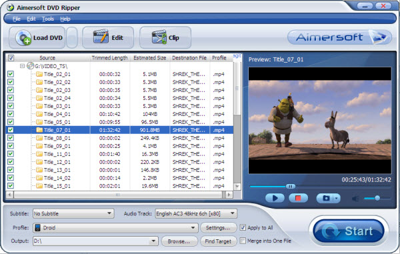400x254 pixels.
Task: Take a snapshot with the camera icon
Action: (325, 198)
